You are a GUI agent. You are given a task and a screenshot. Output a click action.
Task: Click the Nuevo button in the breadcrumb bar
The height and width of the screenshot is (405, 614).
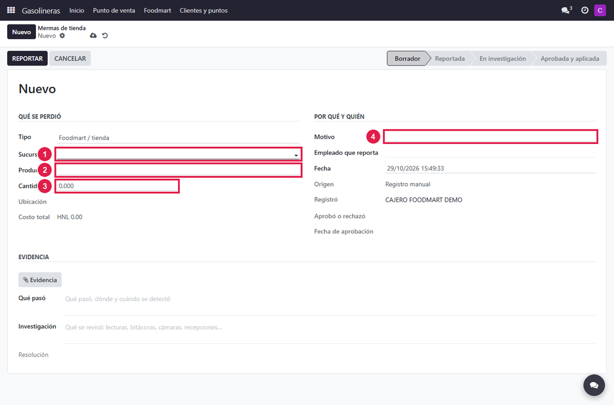point(21,32)
